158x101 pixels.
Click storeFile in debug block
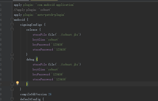40,64
